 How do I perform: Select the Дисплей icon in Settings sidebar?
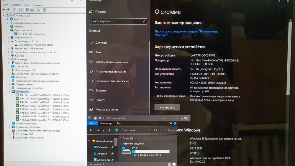point(91,42)
